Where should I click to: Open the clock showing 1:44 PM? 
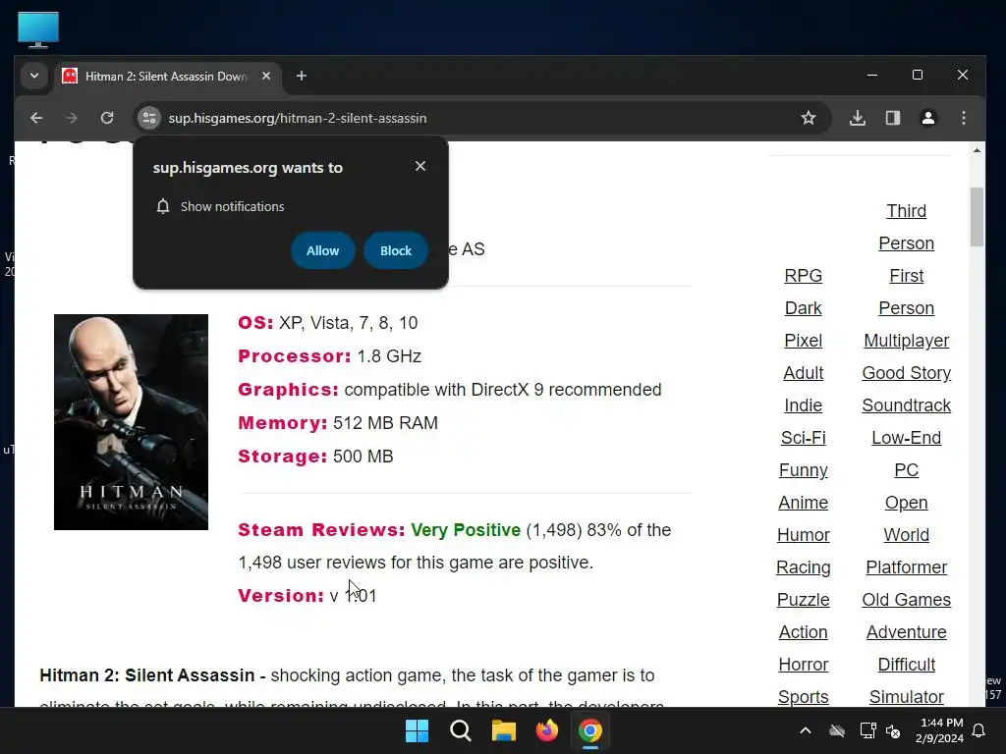coord(939,730)
